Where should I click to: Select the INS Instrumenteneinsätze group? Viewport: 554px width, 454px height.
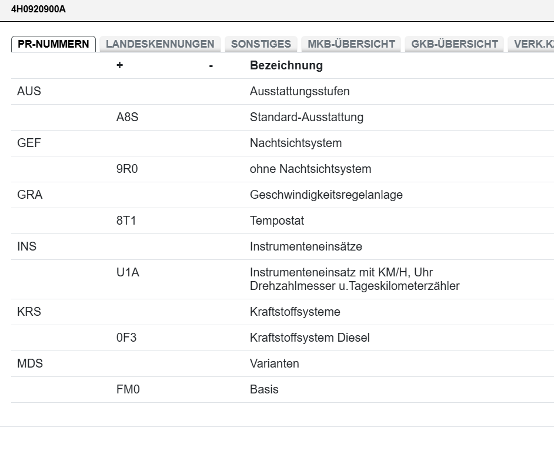click(x=28, y=246)
